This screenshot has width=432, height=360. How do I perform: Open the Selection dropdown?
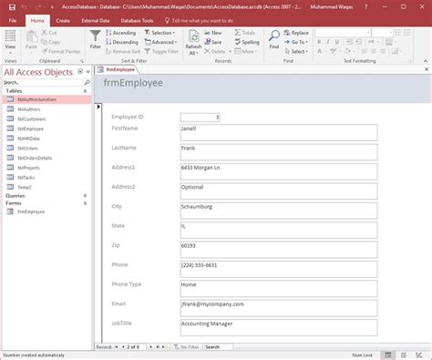pos(159,33)
